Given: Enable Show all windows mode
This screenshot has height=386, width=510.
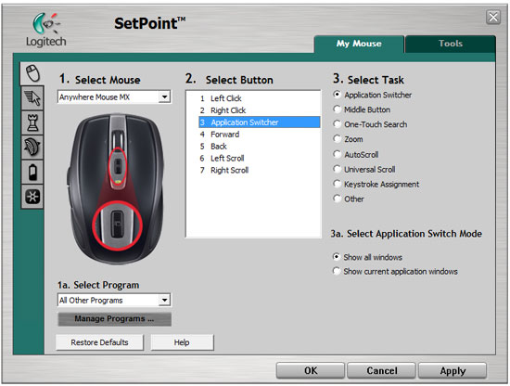Looking at the screenshot, I should point(337,257).
